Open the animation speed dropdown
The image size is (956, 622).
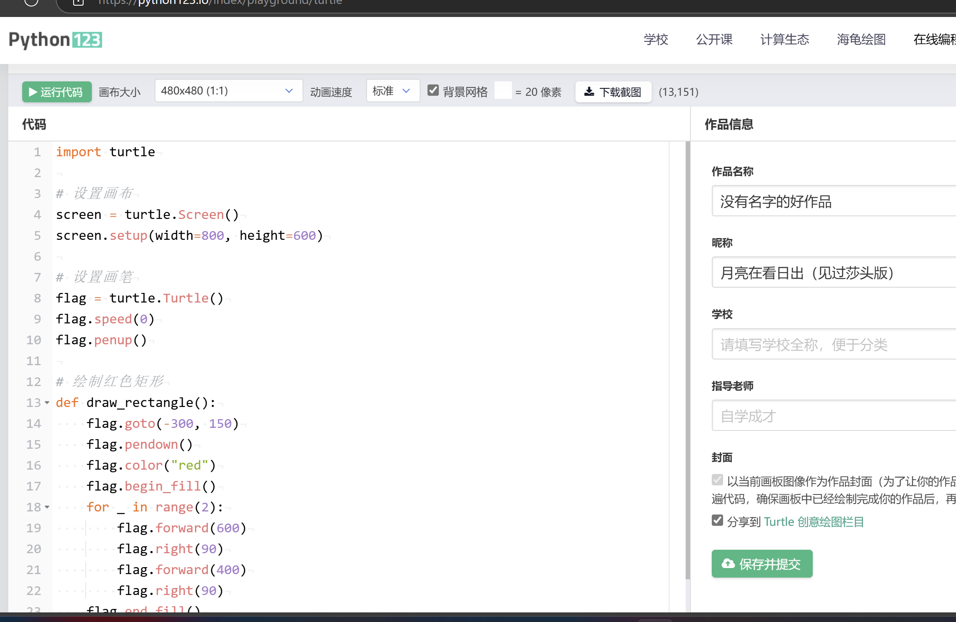pyautogui.click(x=393, y=91)
